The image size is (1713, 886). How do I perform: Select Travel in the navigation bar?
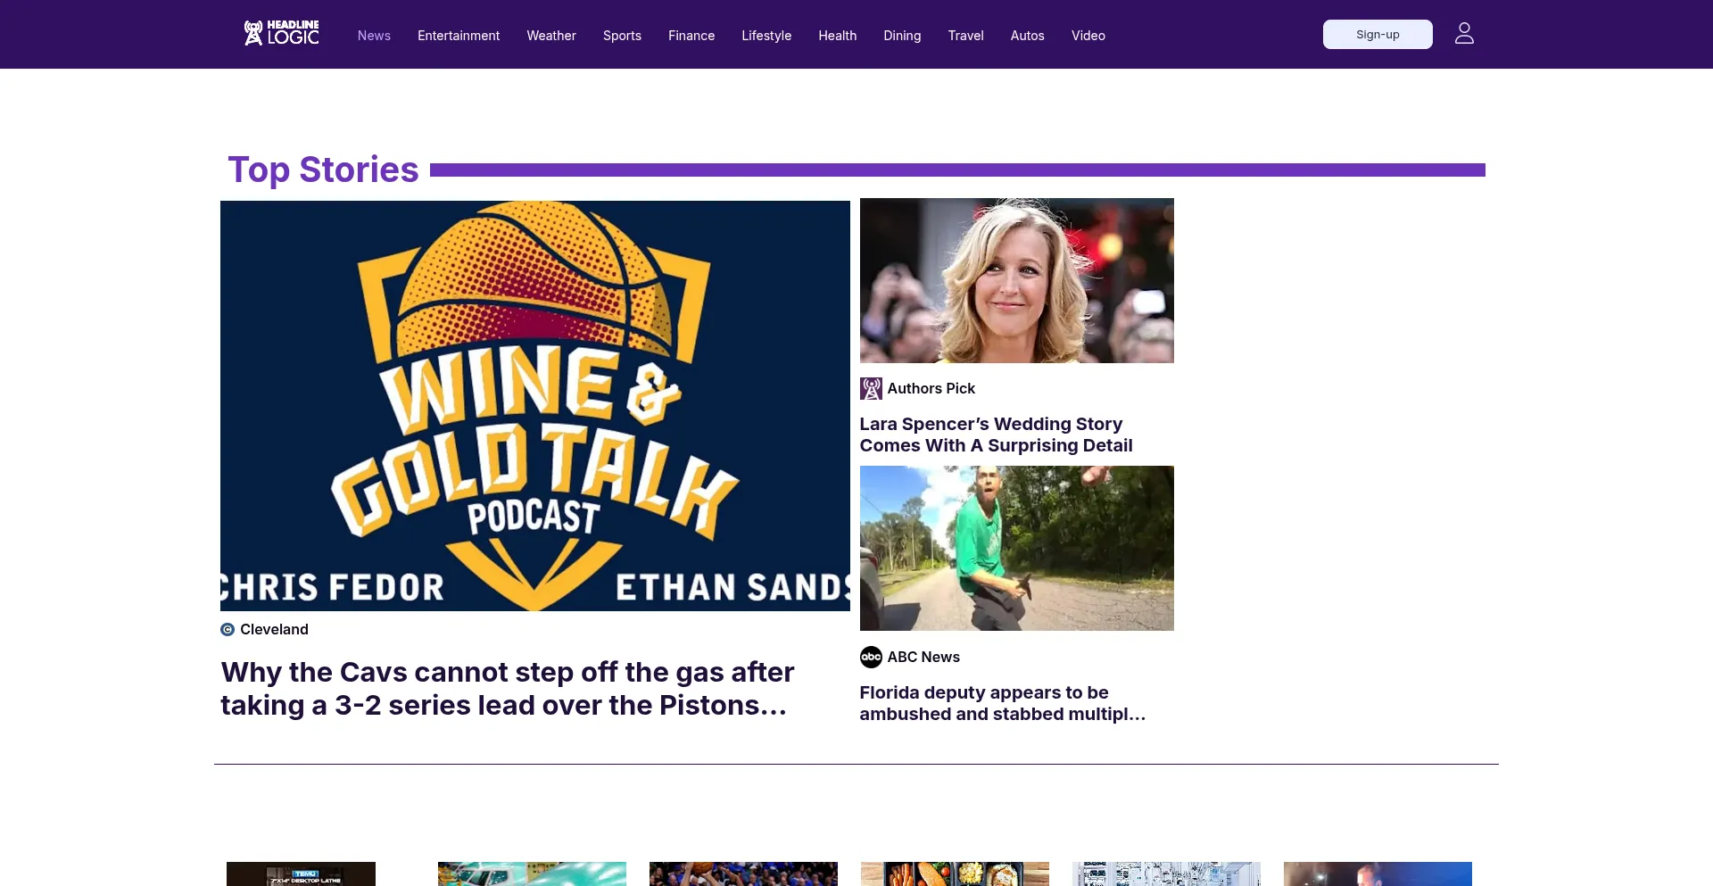[965, 36]
